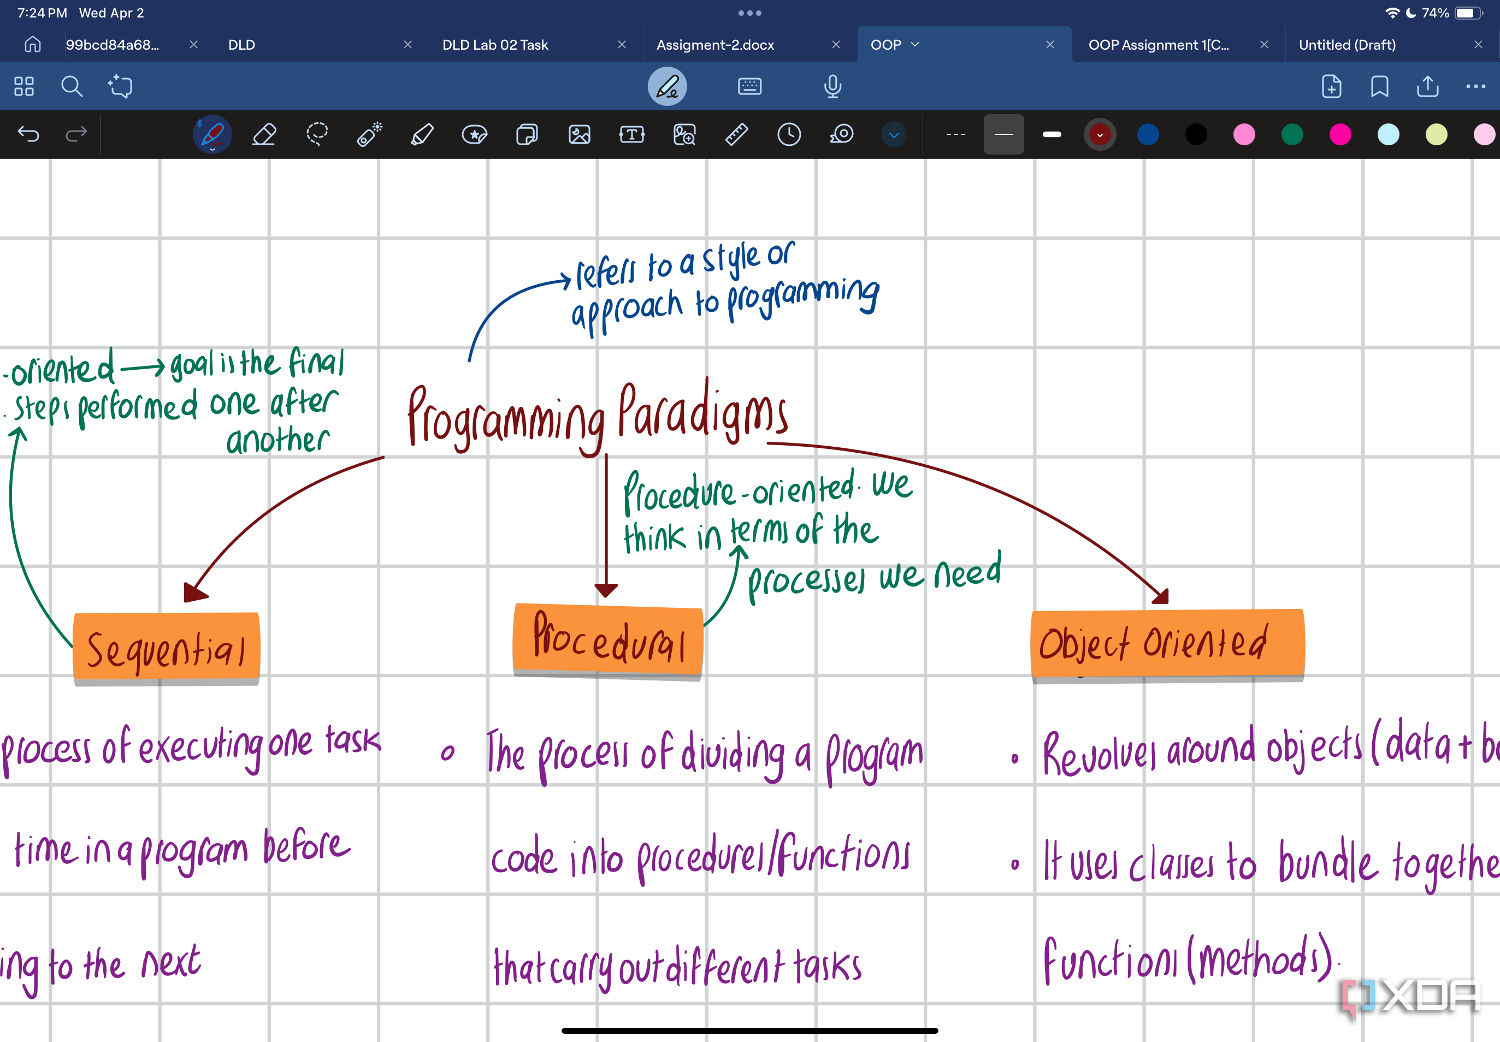Tap the Programming Paradigms handwritten title
Viewport: 1500px width, 1042px height.
click(x=598, y=418)
